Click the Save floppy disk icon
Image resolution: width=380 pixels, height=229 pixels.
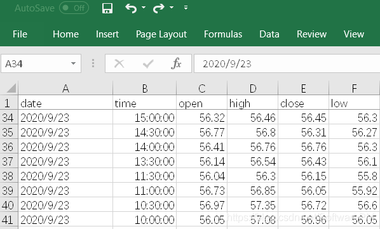(107, 8)
